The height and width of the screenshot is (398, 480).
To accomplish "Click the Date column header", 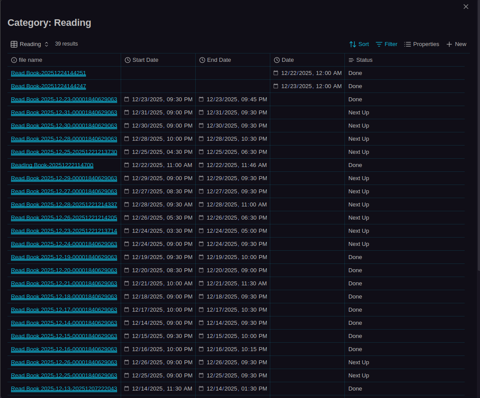I will [x=287, y=60].
